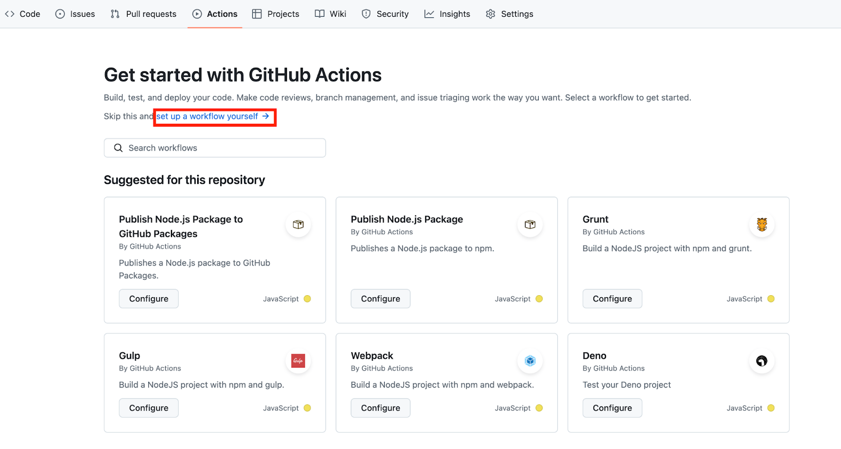Click the Pull requests branch icon

point(115,14)
